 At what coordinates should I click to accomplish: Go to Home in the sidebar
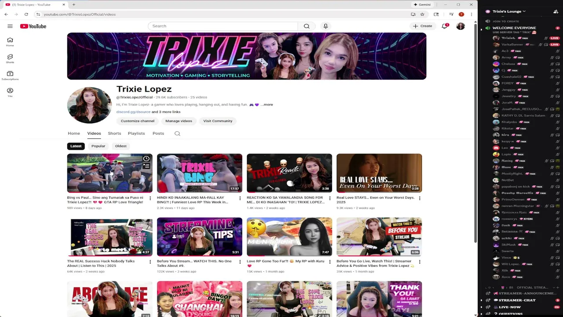[x=10, y=42]
